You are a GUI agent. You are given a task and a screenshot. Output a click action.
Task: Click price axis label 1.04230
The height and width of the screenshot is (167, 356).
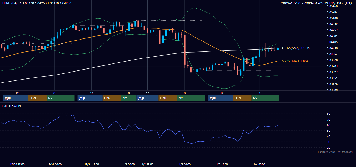tap(332, 48)
